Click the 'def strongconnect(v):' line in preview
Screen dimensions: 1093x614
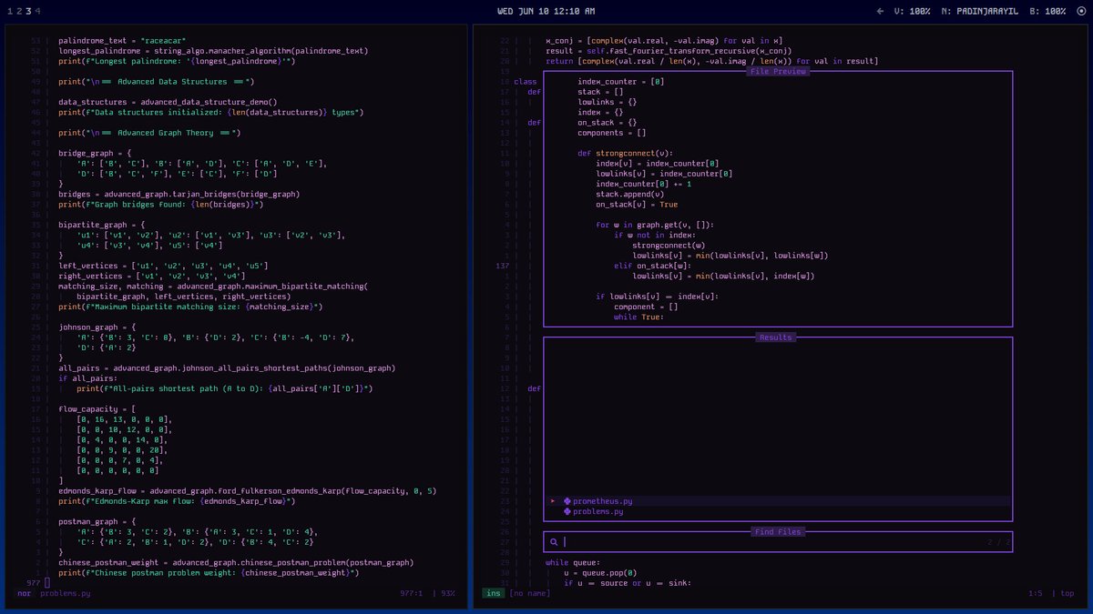point(626,153)
